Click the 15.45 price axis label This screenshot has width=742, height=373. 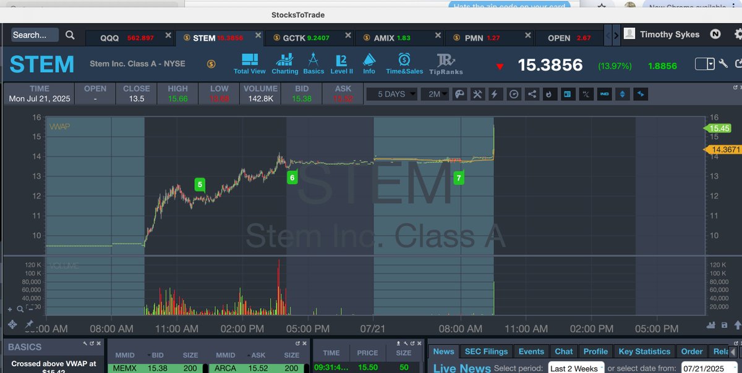717,128
